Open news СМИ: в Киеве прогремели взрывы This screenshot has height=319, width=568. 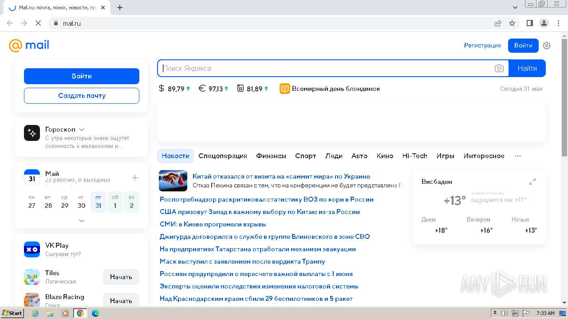[213, 224]
